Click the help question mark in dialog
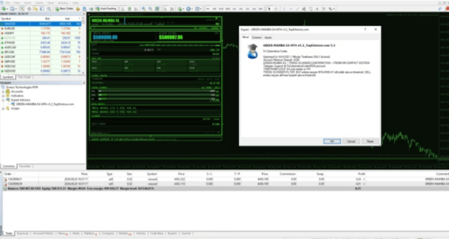449x239 pixels. [365, 29]
